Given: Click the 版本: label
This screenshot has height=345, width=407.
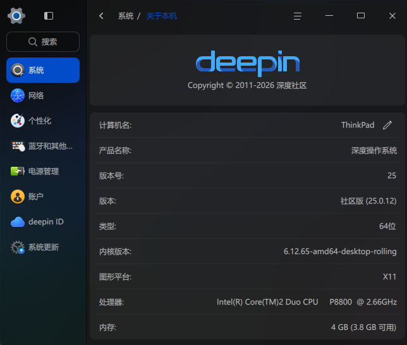Looking at the screenshot, I should point(107,201).
